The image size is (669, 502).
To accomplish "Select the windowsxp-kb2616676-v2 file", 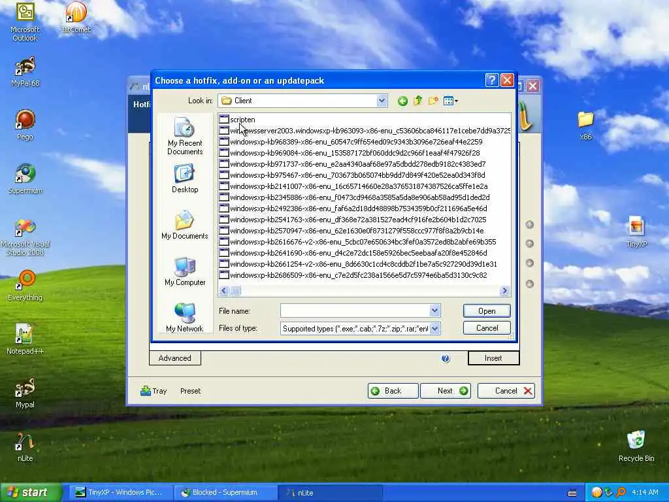I will point(358,242).
